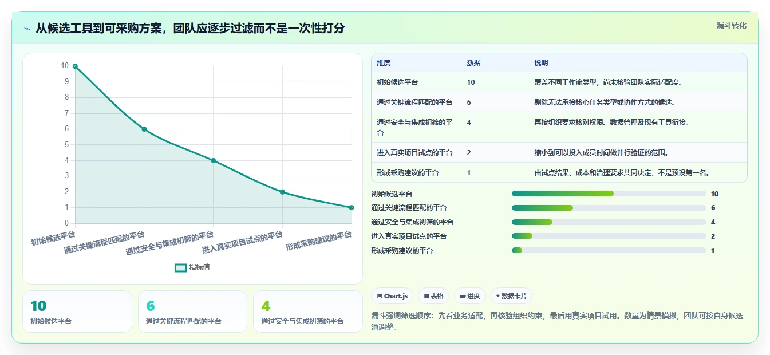Select the 表格 chip

pyautogui.click(x=433, y=296)
